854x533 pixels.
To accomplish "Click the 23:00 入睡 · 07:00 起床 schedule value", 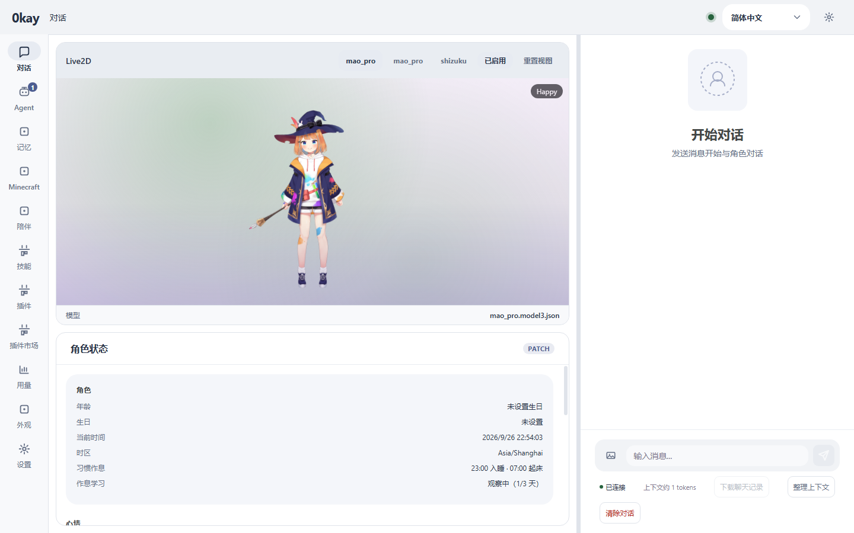I will 507,468.
